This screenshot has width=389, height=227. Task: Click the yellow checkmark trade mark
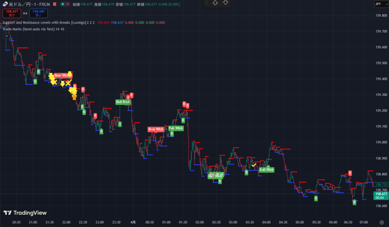point(253,165)
